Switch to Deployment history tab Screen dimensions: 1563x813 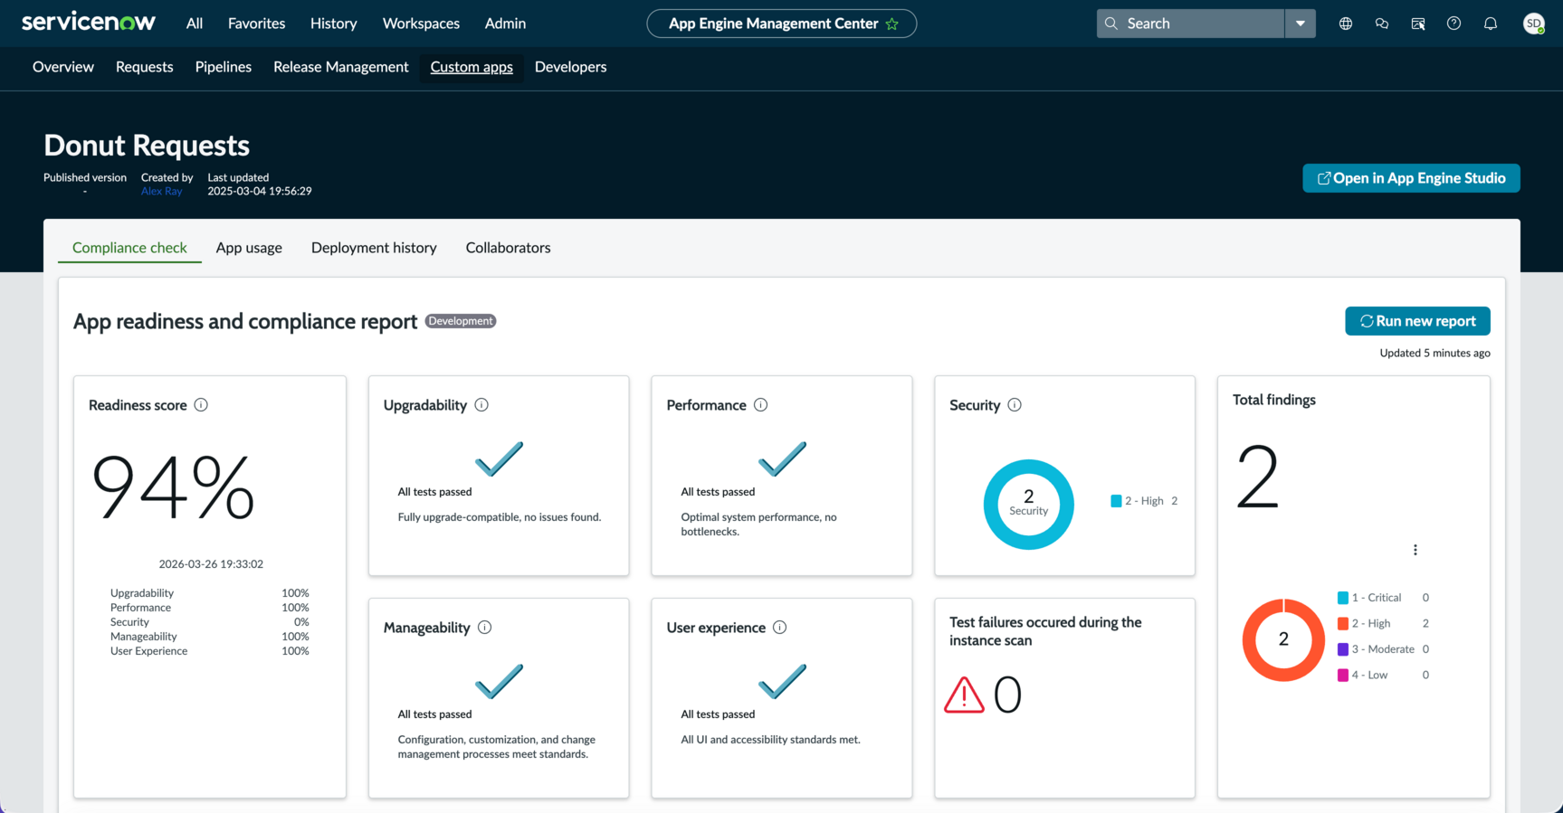point(374,248)
